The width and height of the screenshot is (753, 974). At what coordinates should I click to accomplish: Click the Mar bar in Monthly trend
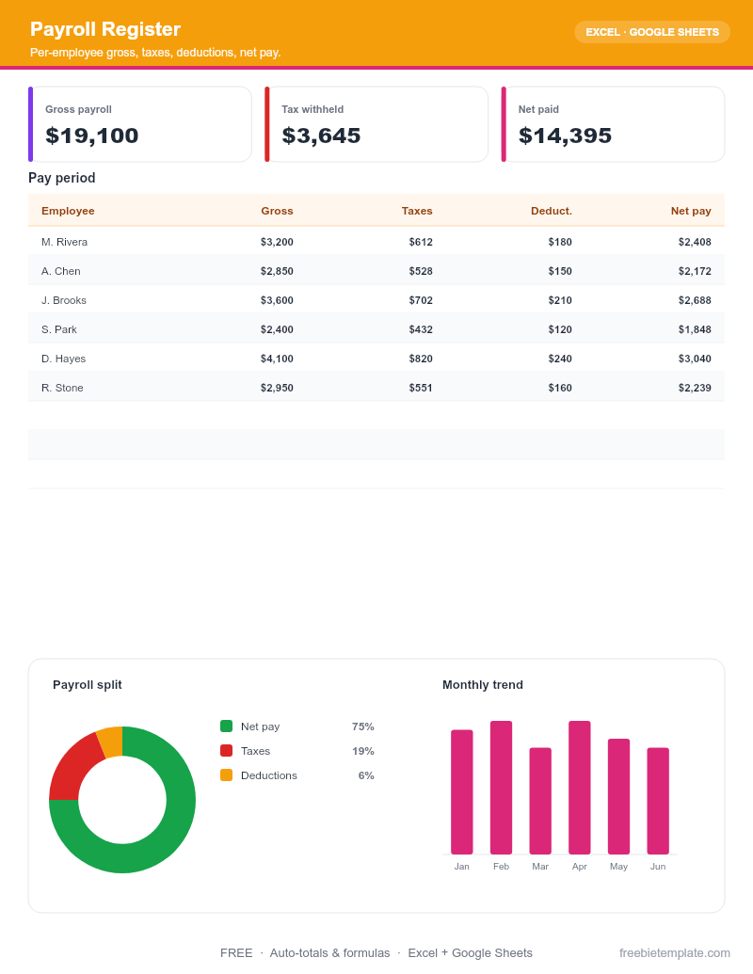point(540,801)
